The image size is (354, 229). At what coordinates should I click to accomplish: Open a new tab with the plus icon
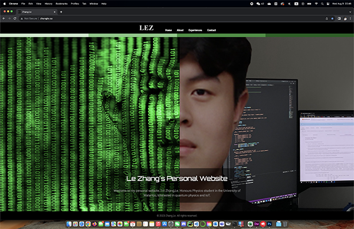point(61,12)
